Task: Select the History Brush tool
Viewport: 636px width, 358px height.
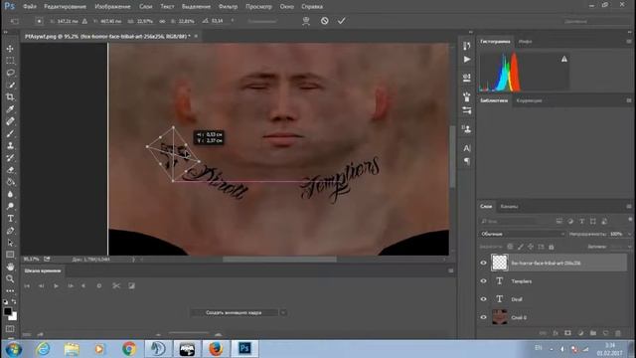Action: pos(10,158)
